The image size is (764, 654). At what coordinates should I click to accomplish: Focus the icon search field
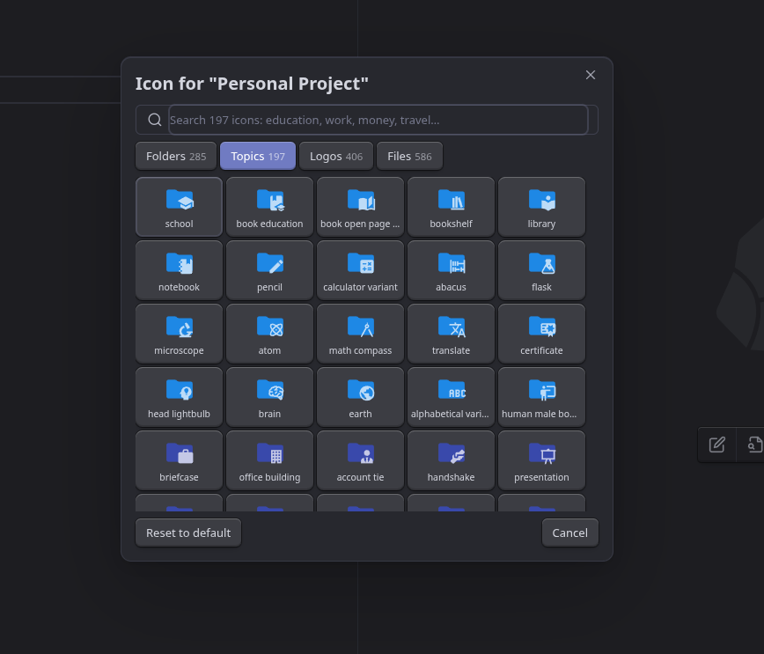[x=378, y=120]
